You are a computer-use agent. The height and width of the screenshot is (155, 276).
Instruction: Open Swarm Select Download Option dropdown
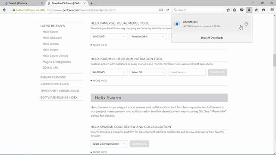(109, 144)
